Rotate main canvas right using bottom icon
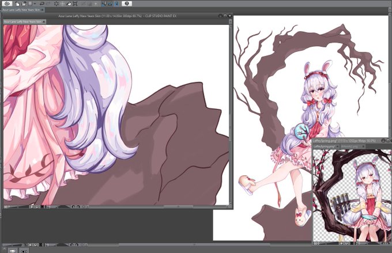Image resolution: width=392 pixels, height=253 pixels. [x=77, y=245]
